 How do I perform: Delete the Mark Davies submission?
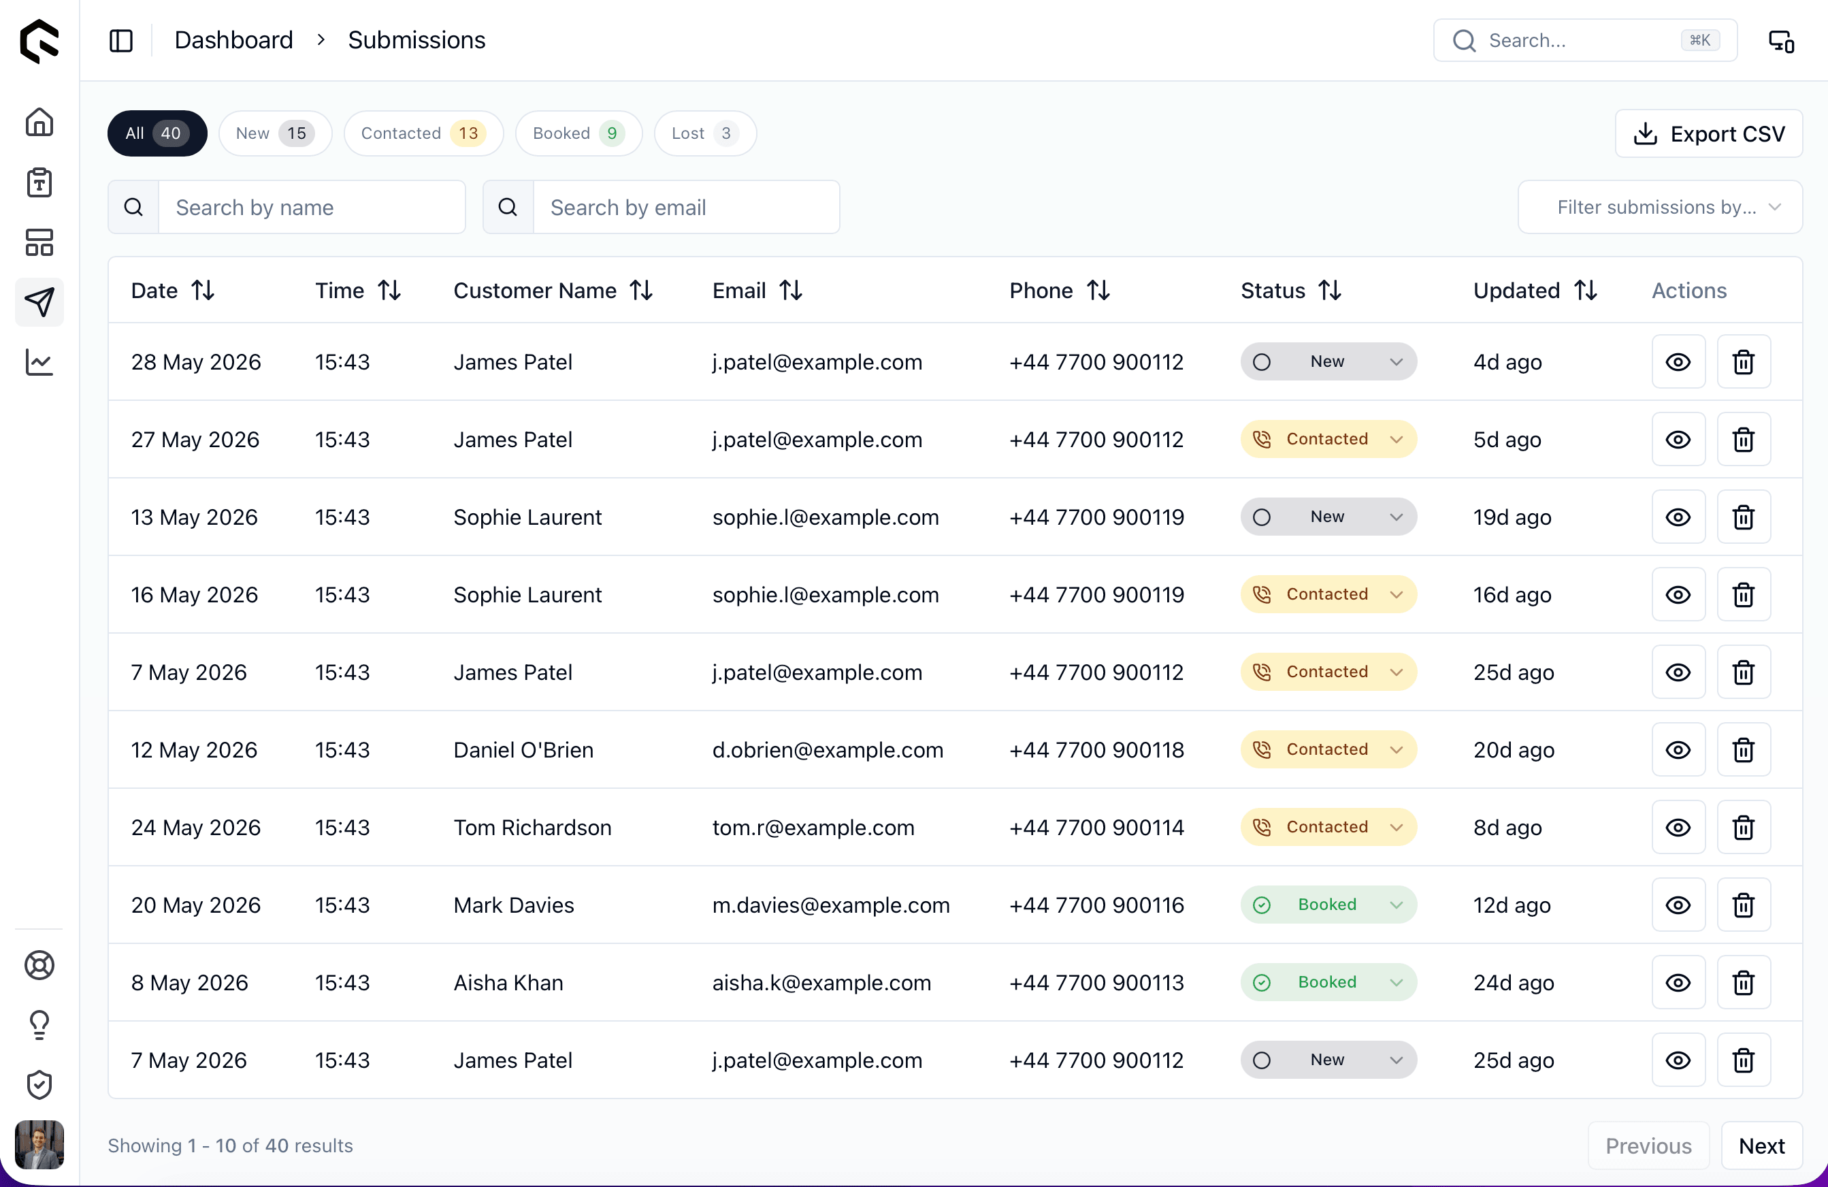pyautogui.click(x=1744, y=905)
